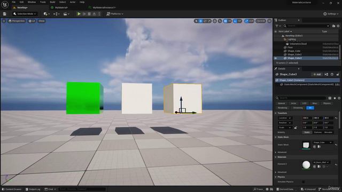Select VolumetricCloud in the Outliner

coord(298,44)
